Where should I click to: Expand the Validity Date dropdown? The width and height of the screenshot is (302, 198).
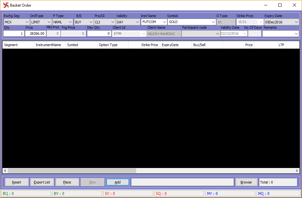click(x=245, y=33)
